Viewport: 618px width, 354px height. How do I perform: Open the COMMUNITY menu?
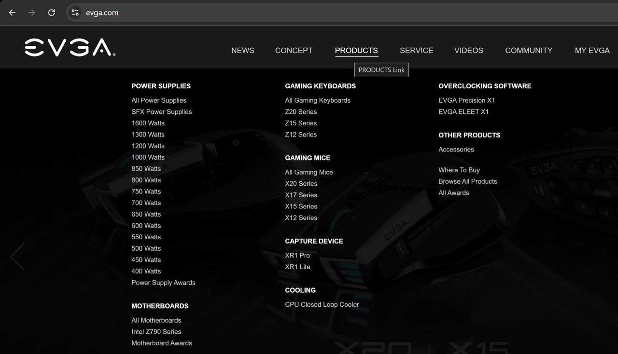[529, 50]
